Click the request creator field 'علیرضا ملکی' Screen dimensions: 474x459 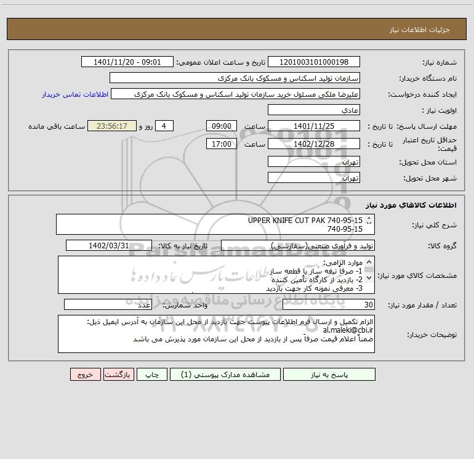point(236,94)
